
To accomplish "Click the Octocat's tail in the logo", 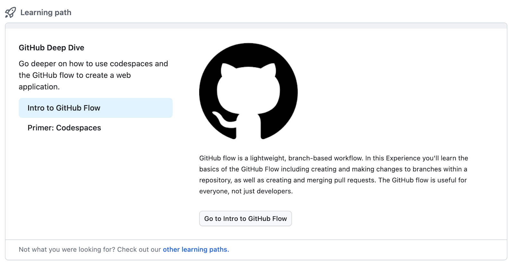I will [222, 120].
